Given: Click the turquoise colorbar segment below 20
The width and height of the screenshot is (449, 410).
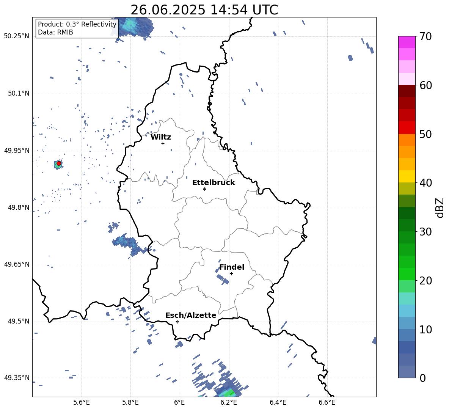Looking at the screenshot, I should tap(407, 298).
